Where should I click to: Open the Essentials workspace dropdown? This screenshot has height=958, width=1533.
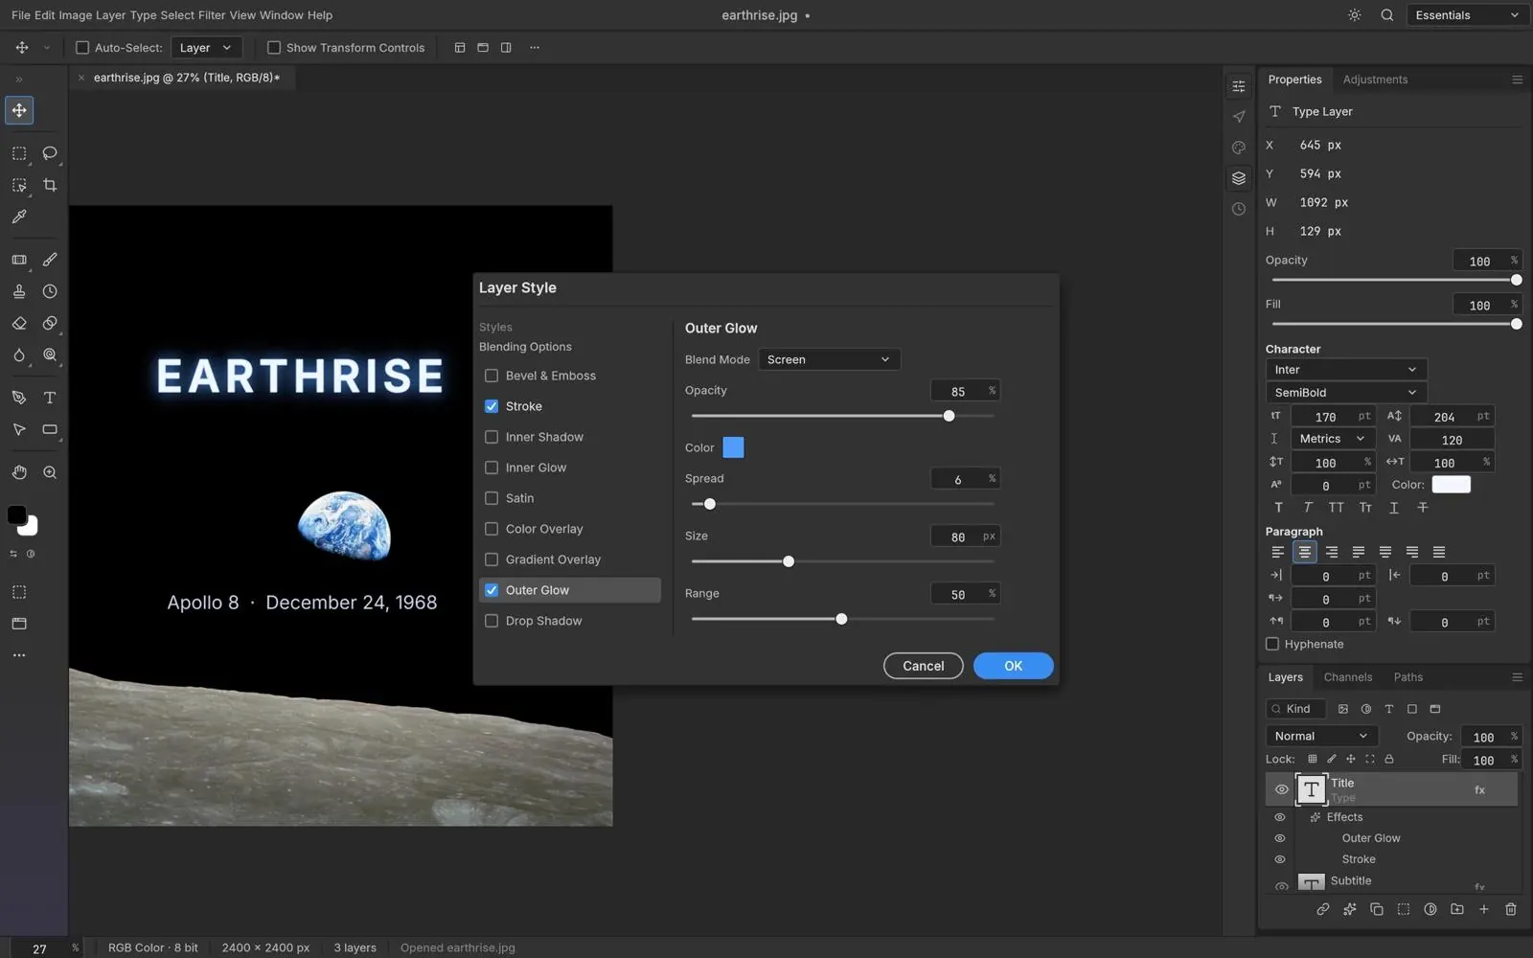coord(1466,15)
